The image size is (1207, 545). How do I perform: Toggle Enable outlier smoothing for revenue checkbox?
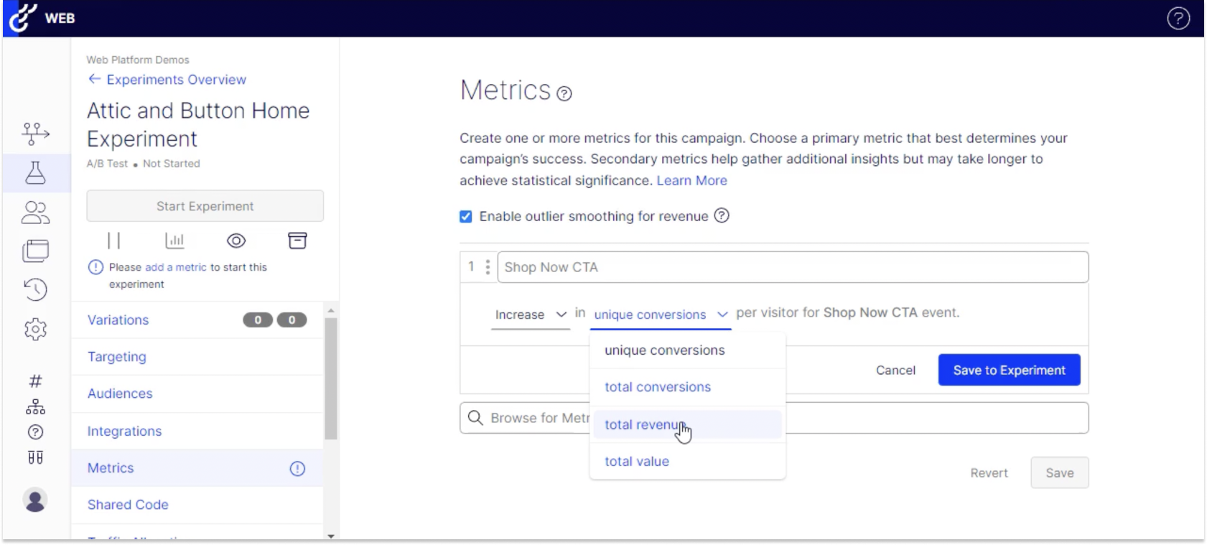click(x=466, y=216)
